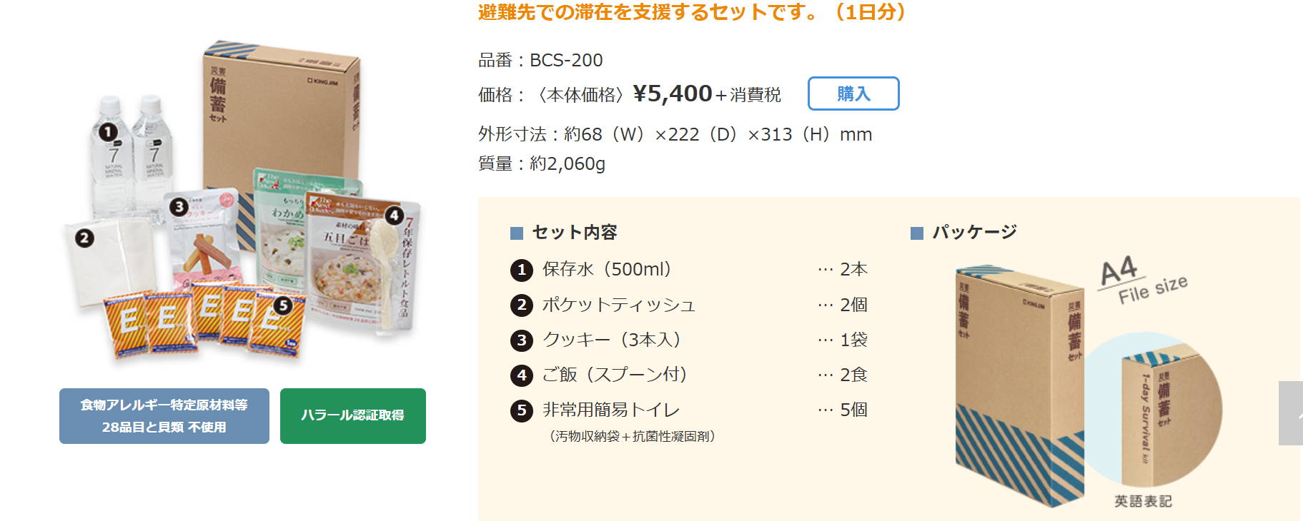
Task: Click the green ハラール認証取得 badge
Action: pyautogui.click(x=352, y=415)
